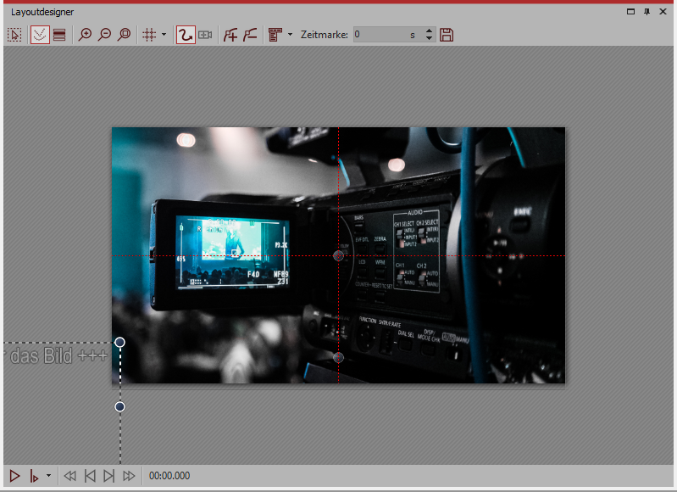Click the zoom-to-fit magnifier icon

tap(125, 35)
